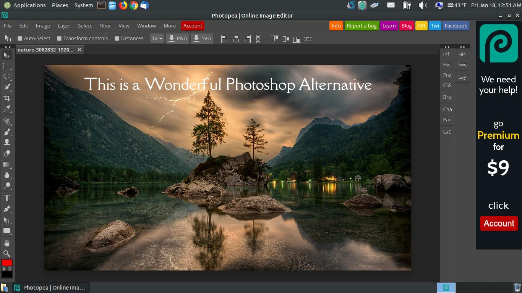Open the Filter menu
This screenshot has height=293, width=522.
[x=105, y=26]
